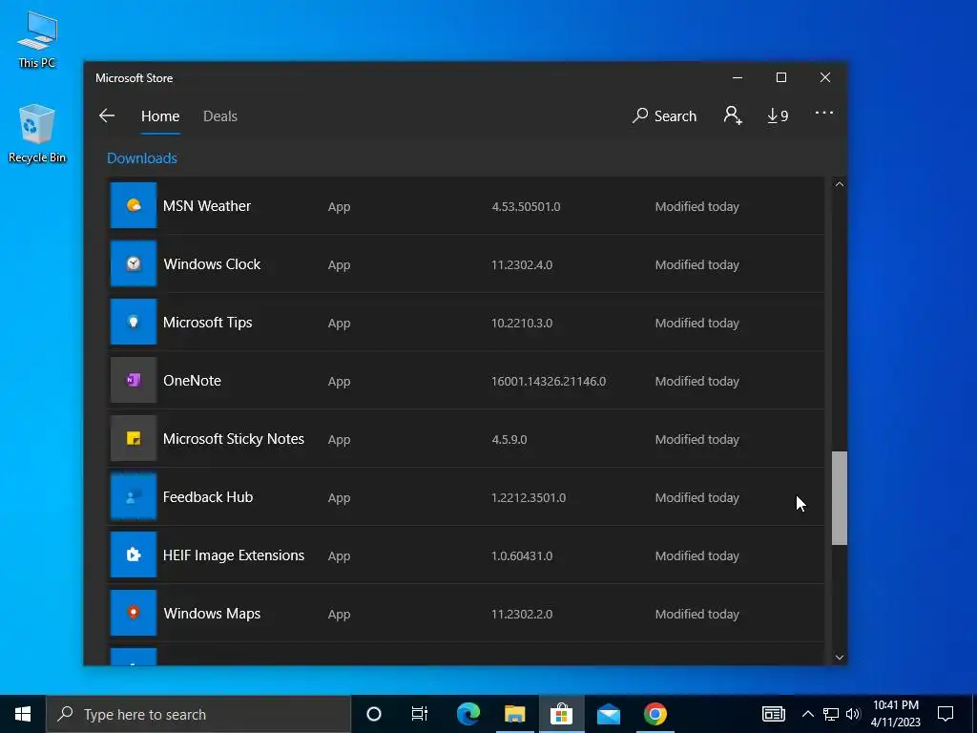Open Task View from the taskbar
Viewport: 977px width, 733px height.
(x=420, y=714)
